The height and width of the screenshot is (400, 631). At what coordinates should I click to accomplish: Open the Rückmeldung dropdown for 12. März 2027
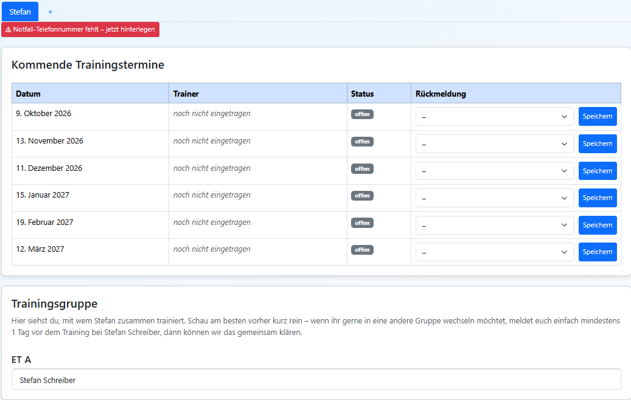pos(495,252)
